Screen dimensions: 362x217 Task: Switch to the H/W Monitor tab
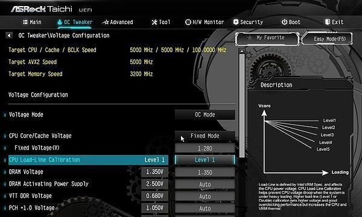pos(205,22)
